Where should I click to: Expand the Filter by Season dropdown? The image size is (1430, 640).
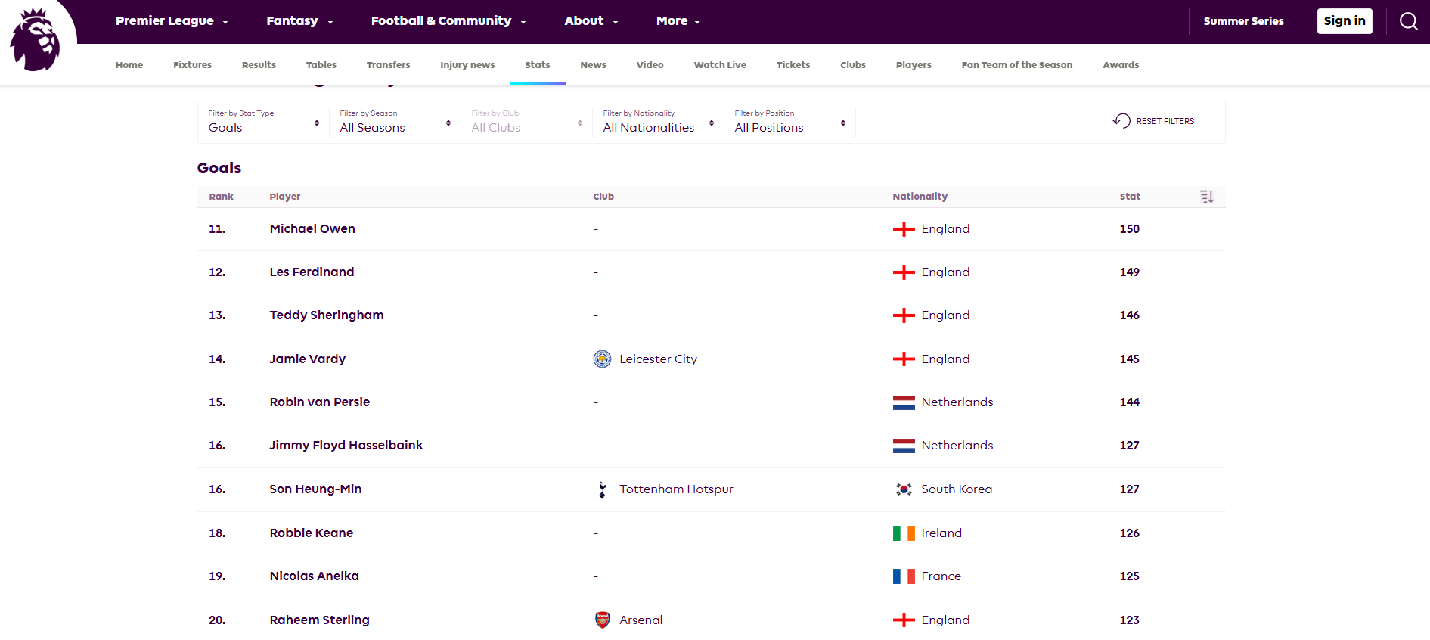395,123
